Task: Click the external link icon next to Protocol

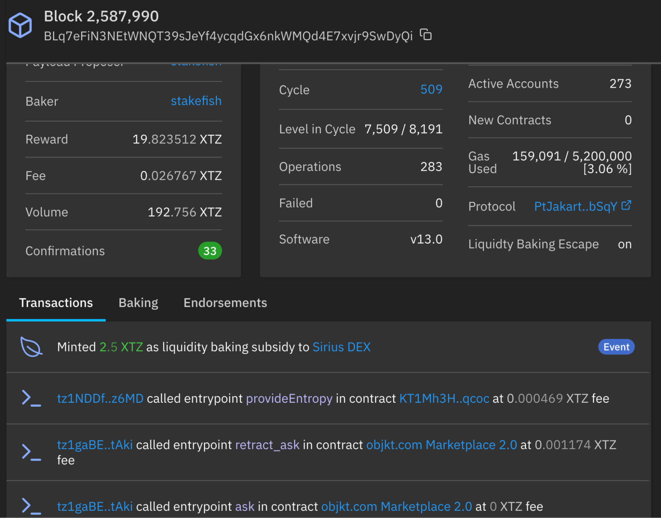Action: click(x=626, y=205)
